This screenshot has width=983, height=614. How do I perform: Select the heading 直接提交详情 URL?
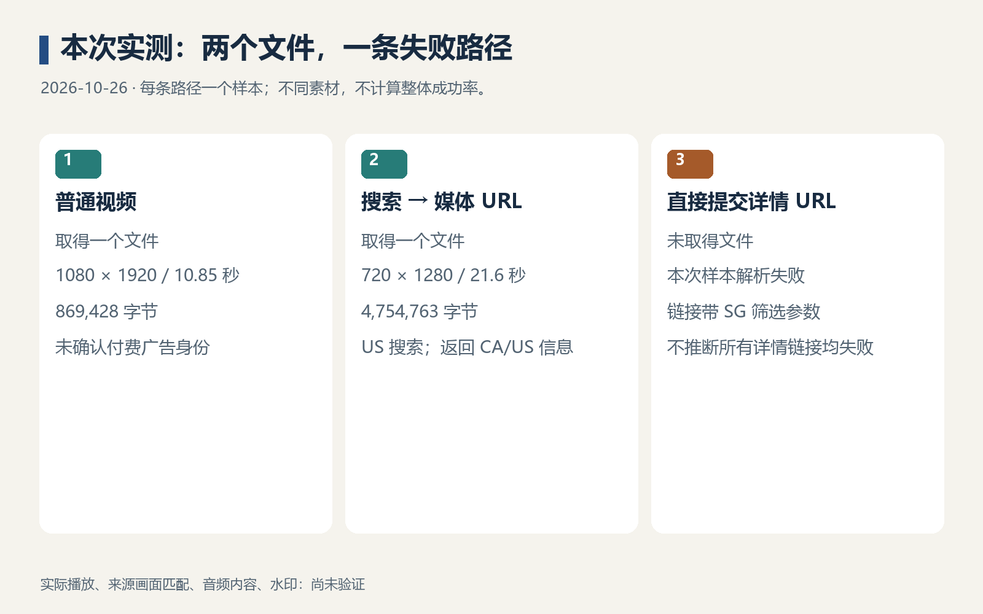[751, 201]
